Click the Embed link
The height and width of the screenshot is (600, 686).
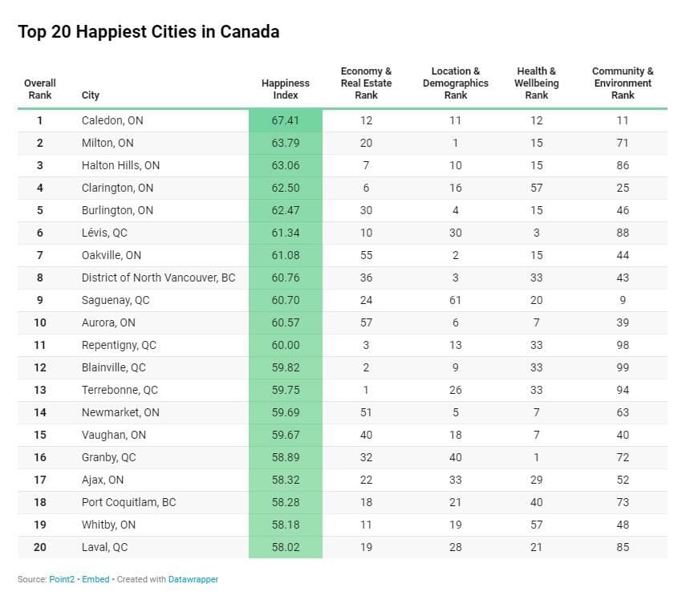point(95,579)
